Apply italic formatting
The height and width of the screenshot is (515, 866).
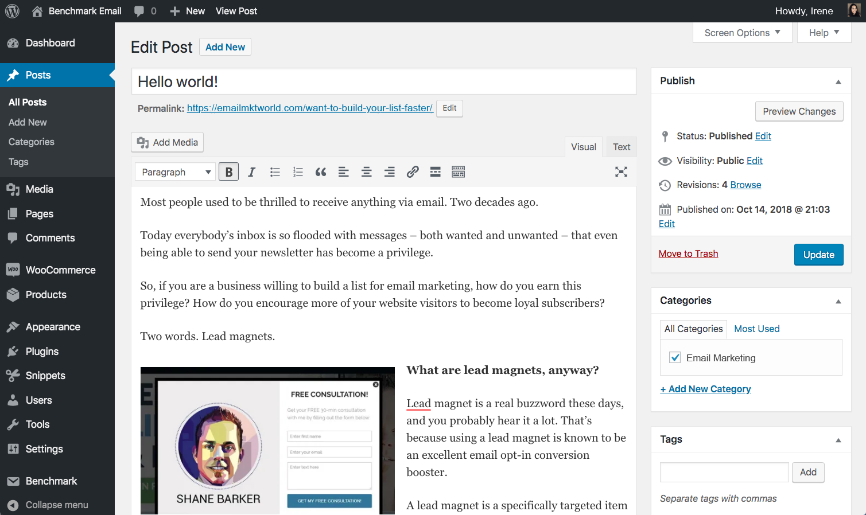[x=251, y=171]
